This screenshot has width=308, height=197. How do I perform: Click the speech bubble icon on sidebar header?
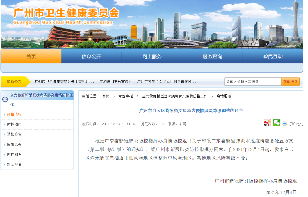4,100
